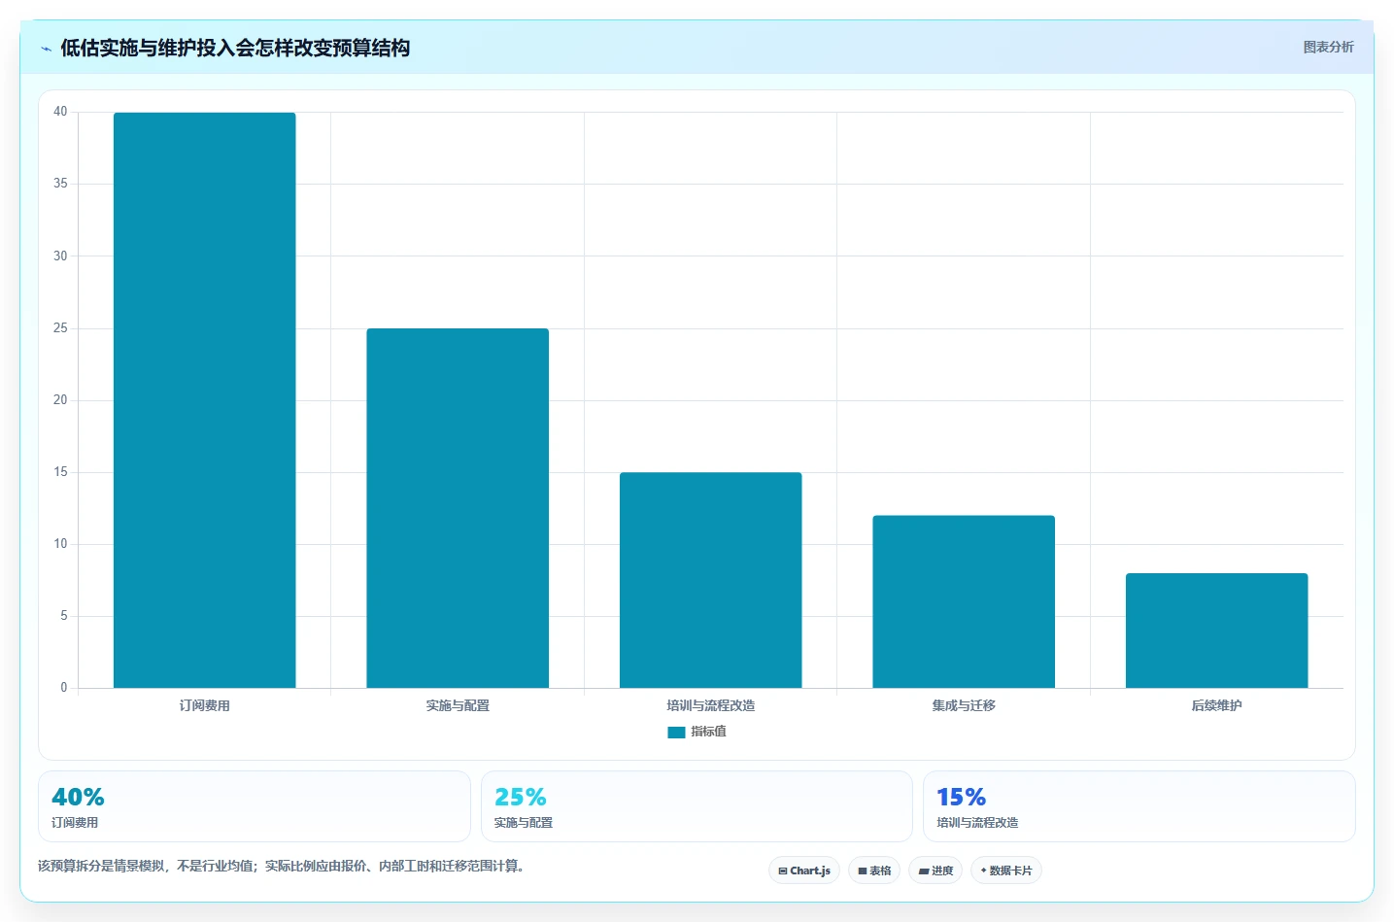Viewport: 1394px width, 922px height.
Task: Open the 40% 订阅费用 stat card
Action: click(255, 806)
